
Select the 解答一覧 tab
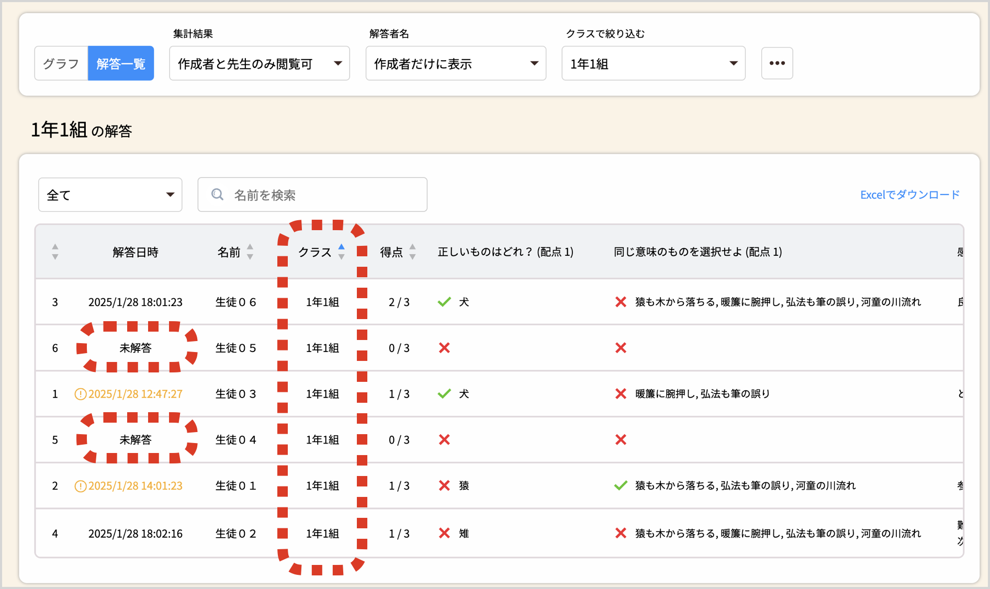pyautogui.click(x=121, y=63)
